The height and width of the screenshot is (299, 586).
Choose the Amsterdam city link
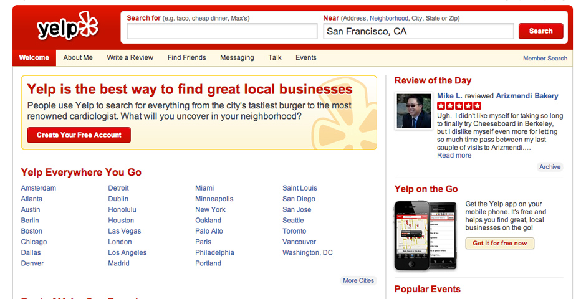[39, 188]
